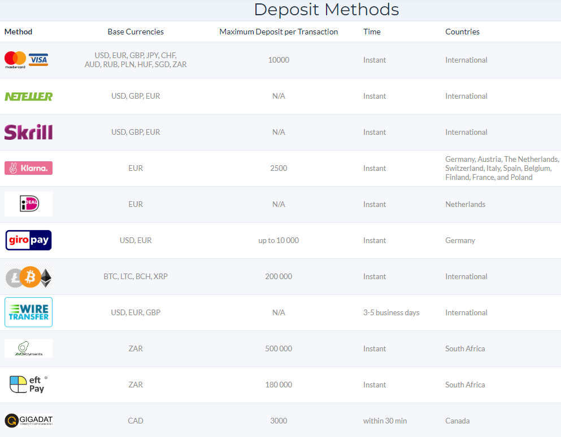The height and width of the screenshot is (437, 561).
Task: Select the Skrill logo
Action: pos(29,132)
